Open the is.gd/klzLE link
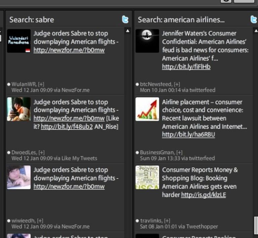 [x=204, y=195]
